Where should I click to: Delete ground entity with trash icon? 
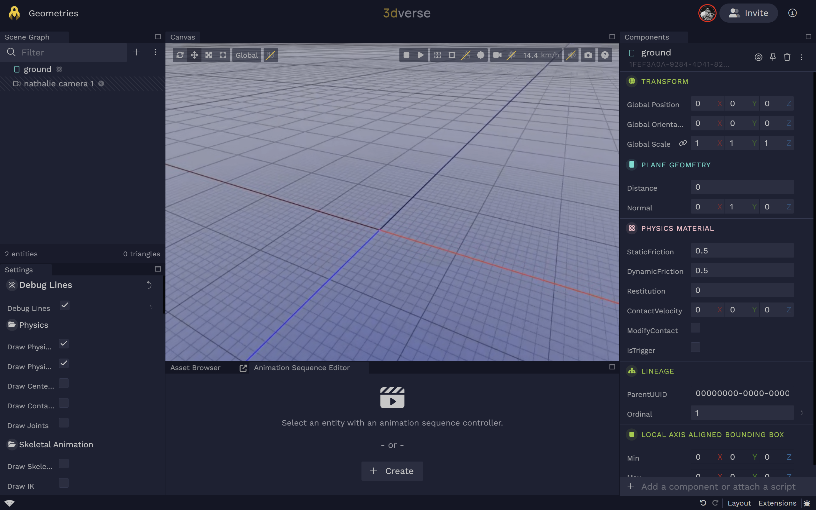click(x=787, y=57)
